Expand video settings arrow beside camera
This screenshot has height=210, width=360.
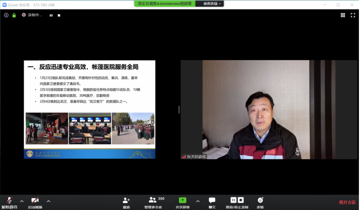pyautogui.click(x=49, y=201)
